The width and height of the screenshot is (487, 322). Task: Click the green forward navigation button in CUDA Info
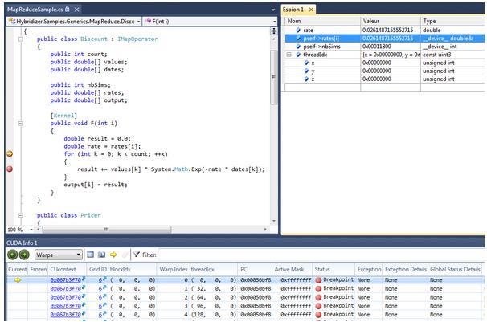tap(25, 255)
